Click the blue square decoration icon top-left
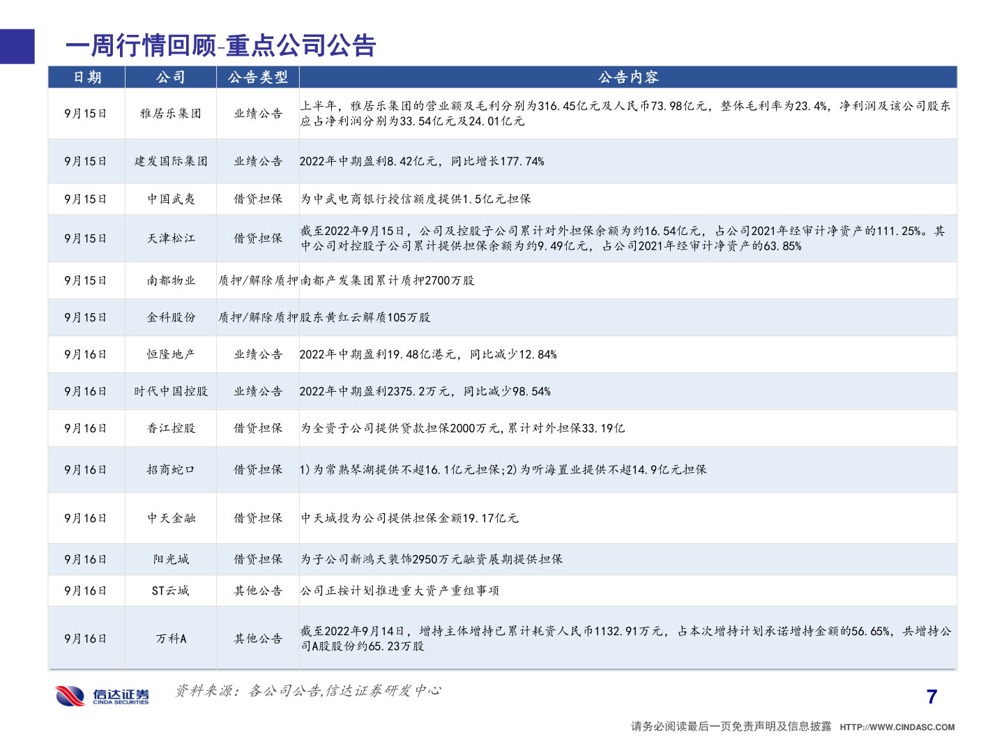This screenshot has height=753, width=1004. coord(17,47)
